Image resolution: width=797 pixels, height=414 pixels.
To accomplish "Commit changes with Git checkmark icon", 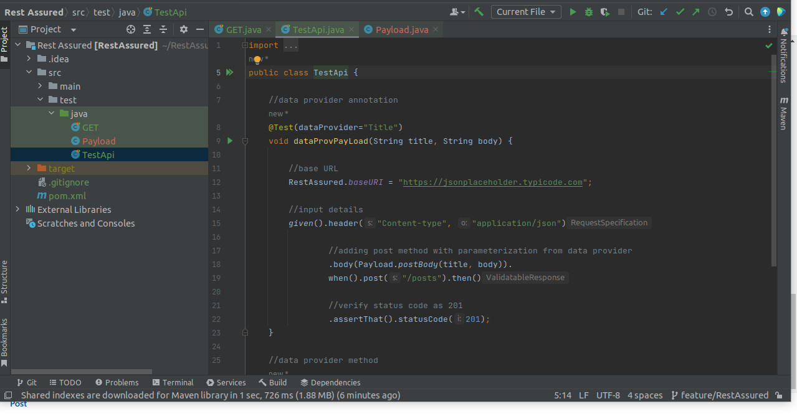I will (x=680, y=12).
